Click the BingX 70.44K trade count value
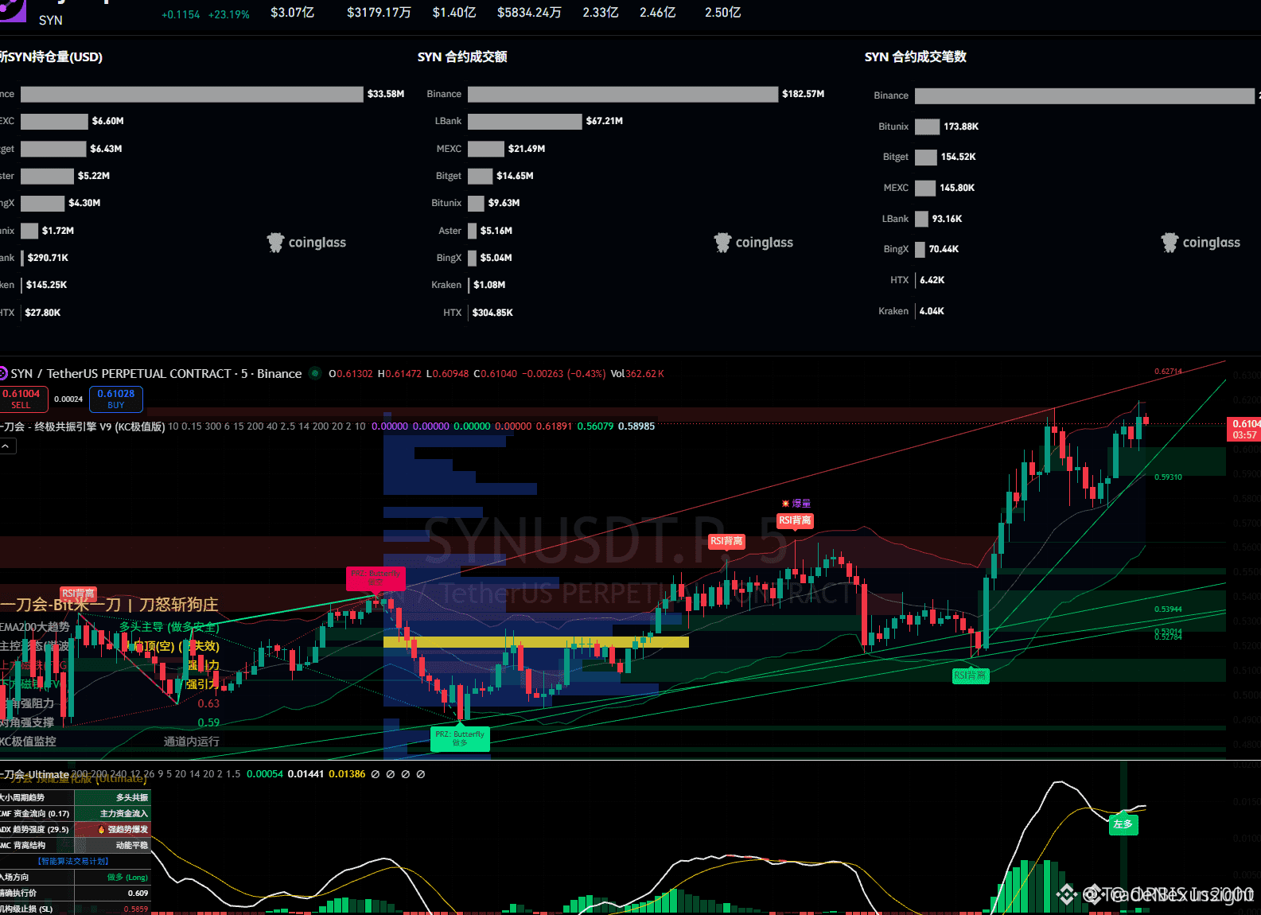Image resolution: width=1261 pixels, height=915 pixels. click(x=944, y=249)
